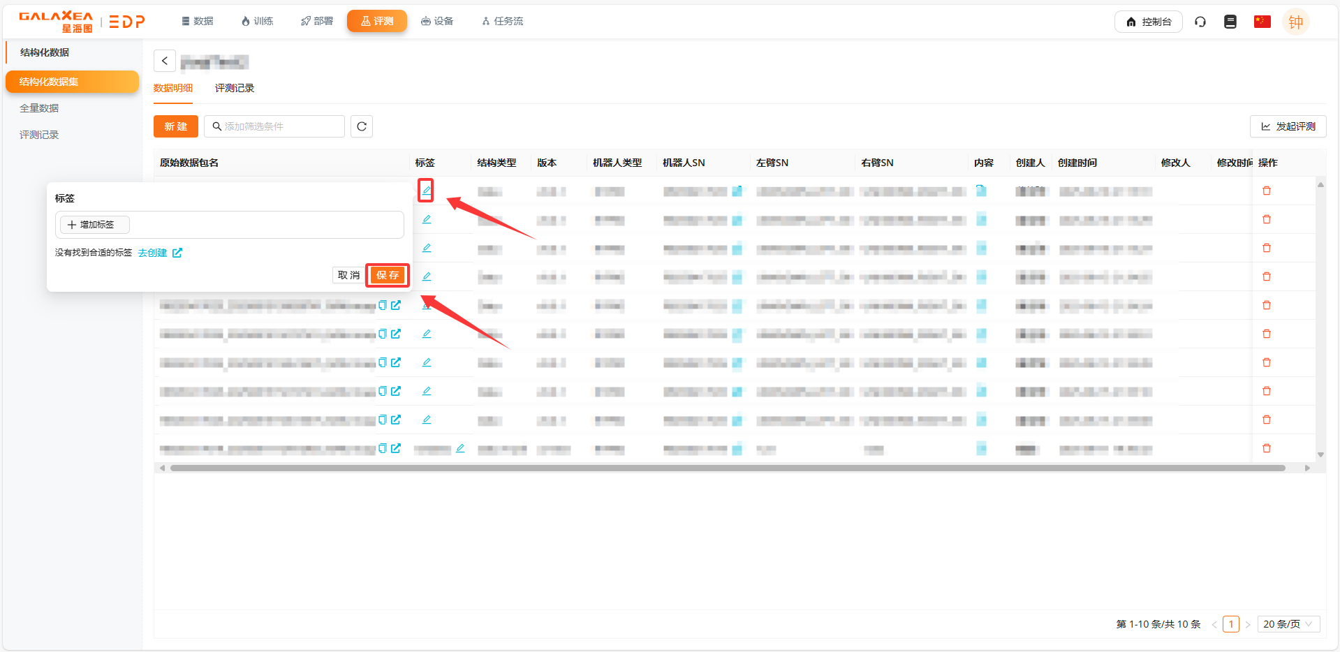Click the 保存 button in tag popup
The width and height of the screenshot is (1340, 652).
[388, 275]
